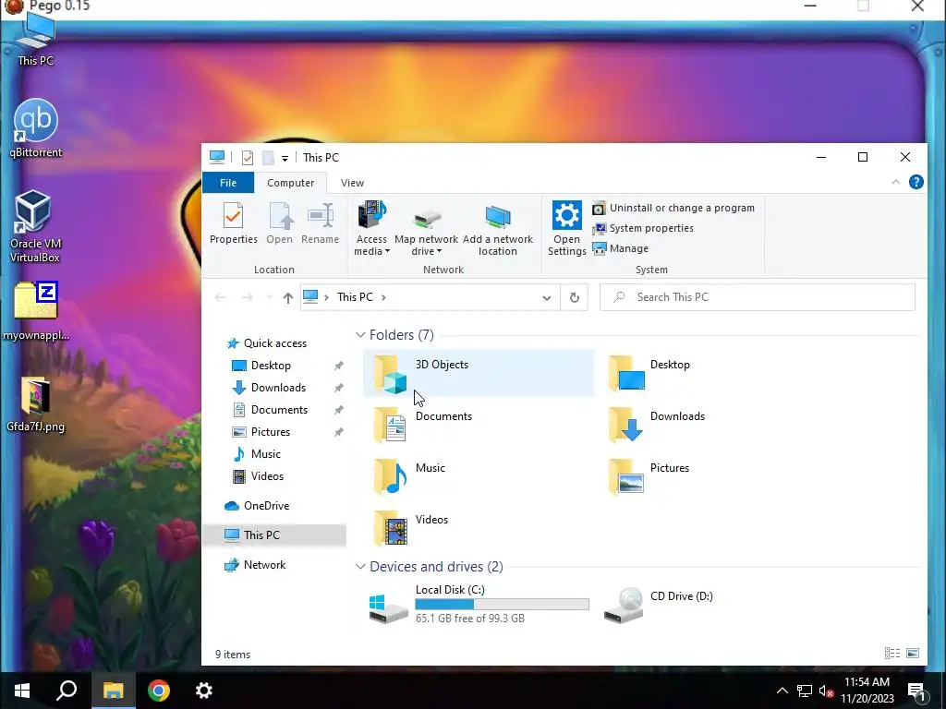The height and width of the screenshot is (709, 946).
Task: Open the File ribbon tab
Action: [x=228, y=183]
